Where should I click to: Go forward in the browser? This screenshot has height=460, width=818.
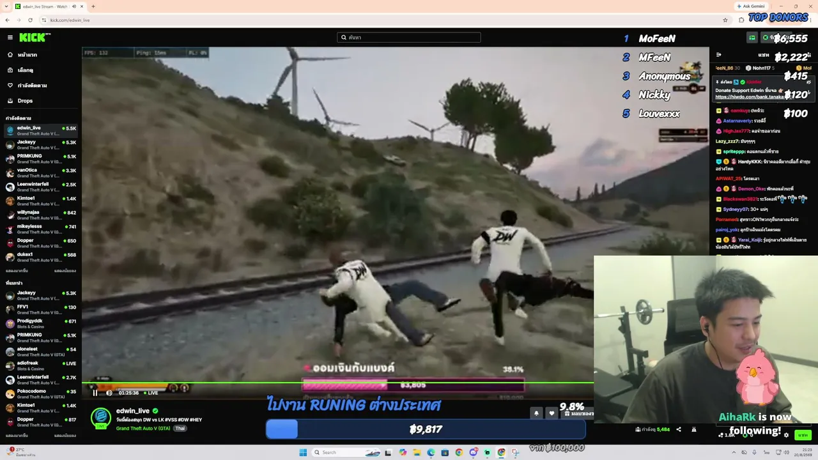[x=19, y=20]
